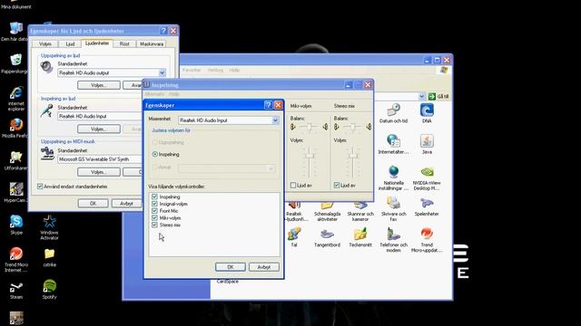Image resolution: width=581 pixels, height=326 pixels.
Task: Open Skannrar och kameror in Control Panel
Action: (x=359, y=212)
